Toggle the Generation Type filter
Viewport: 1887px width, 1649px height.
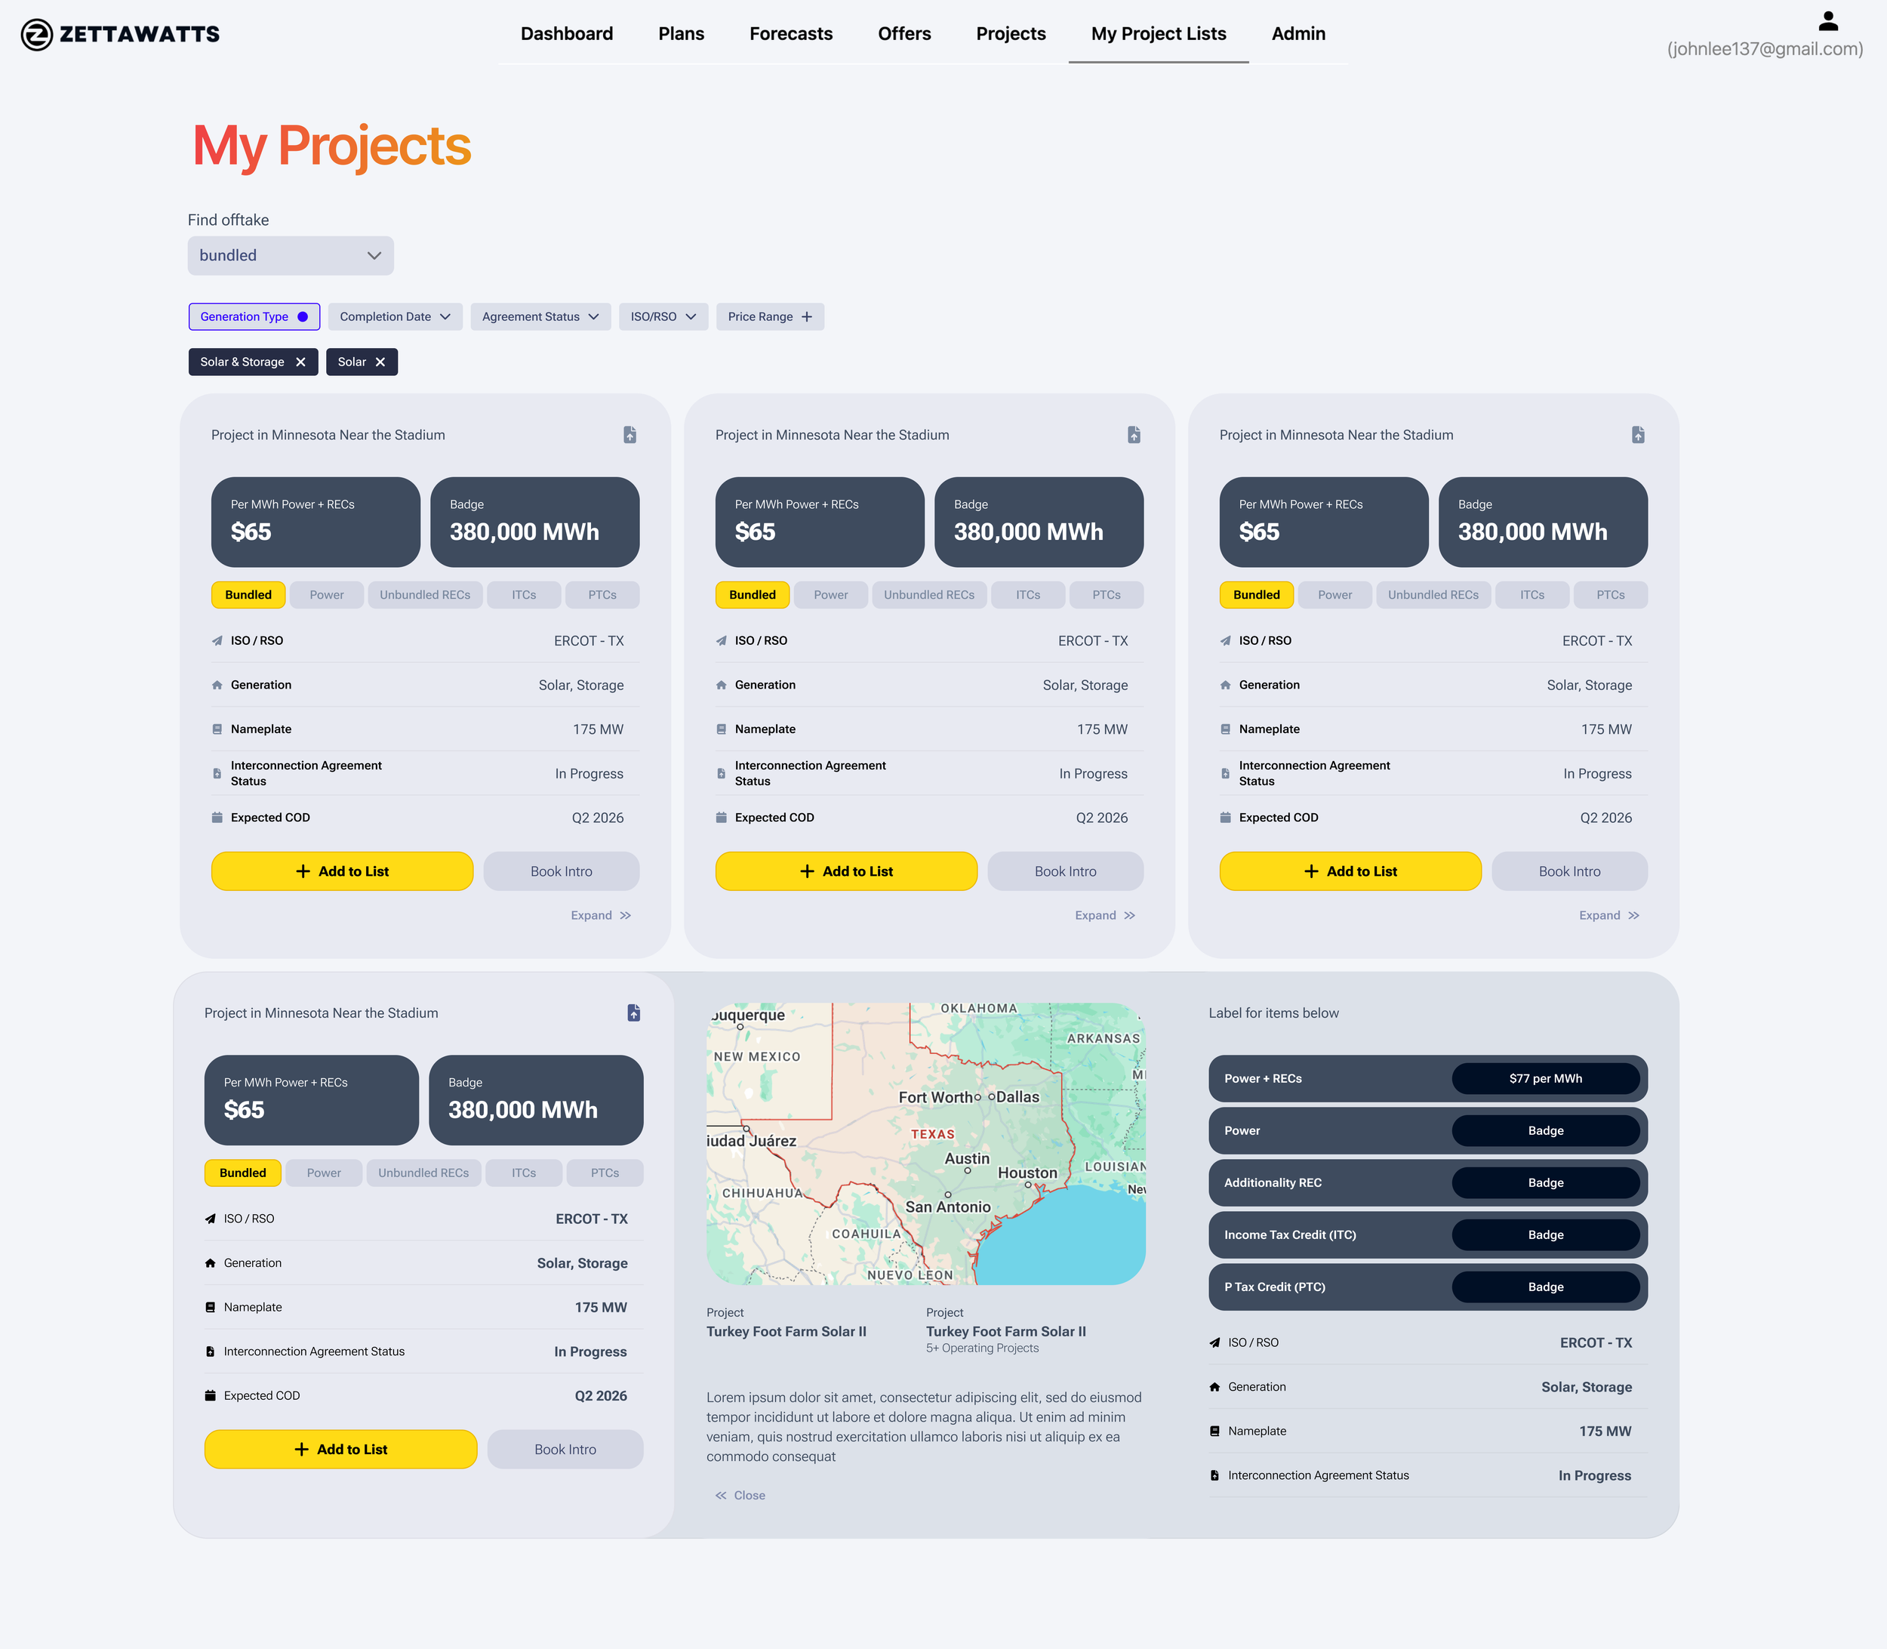pos(254,316)
